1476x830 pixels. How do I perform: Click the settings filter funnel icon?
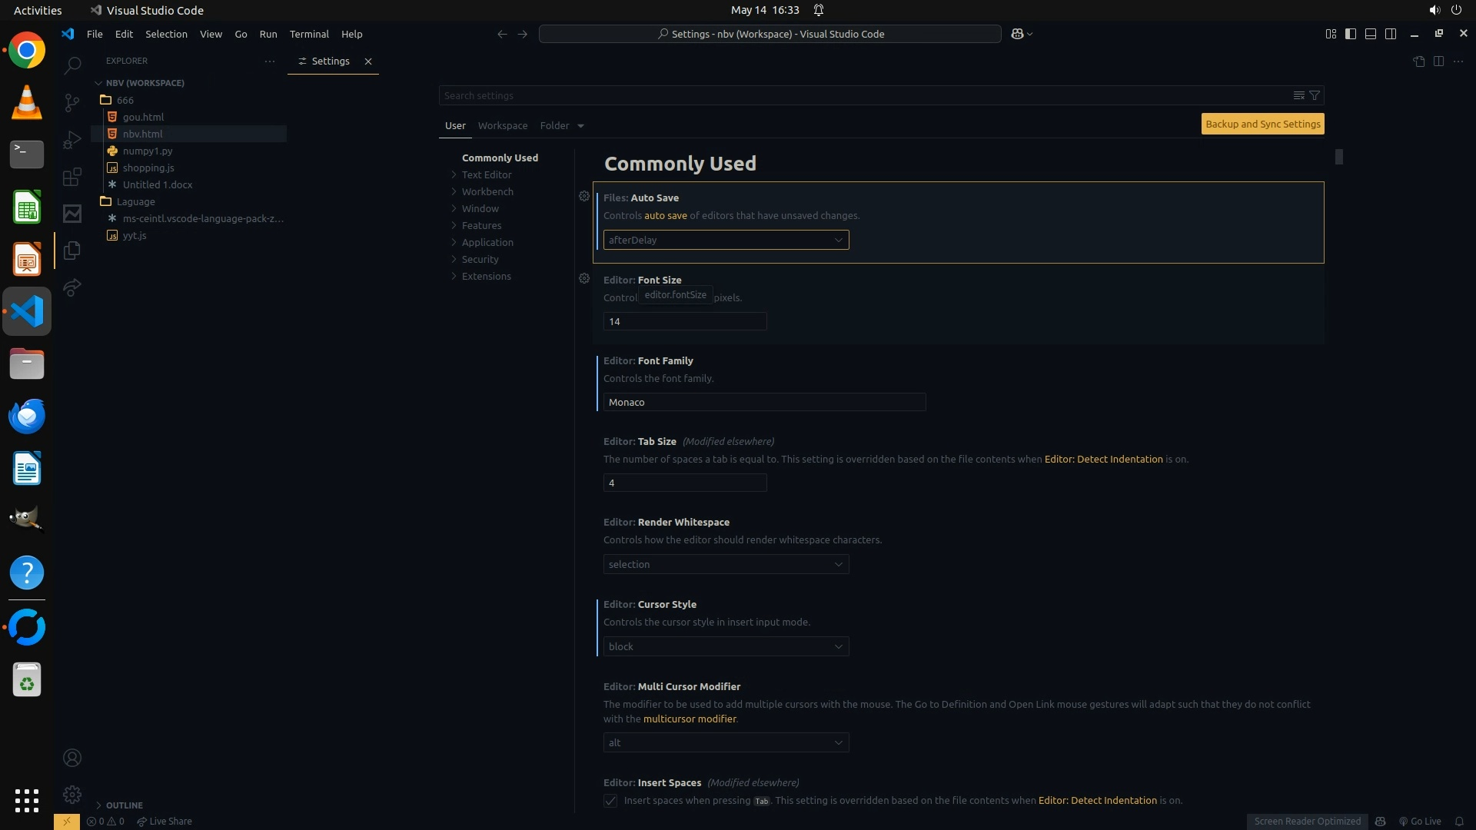(1315, 95)
